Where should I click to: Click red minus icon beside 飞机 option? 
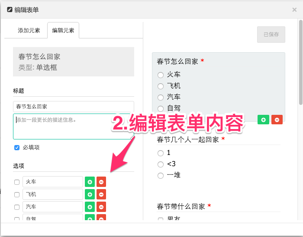coord(101,194)
